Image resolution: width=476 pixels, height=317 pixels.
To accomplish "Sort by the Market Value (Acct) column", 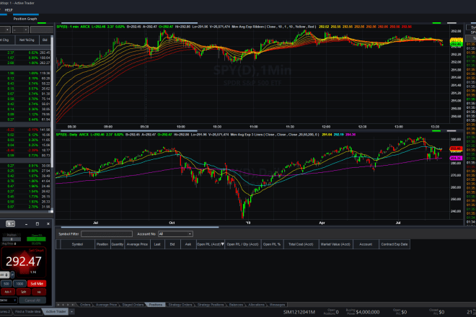I will (335, 244).
